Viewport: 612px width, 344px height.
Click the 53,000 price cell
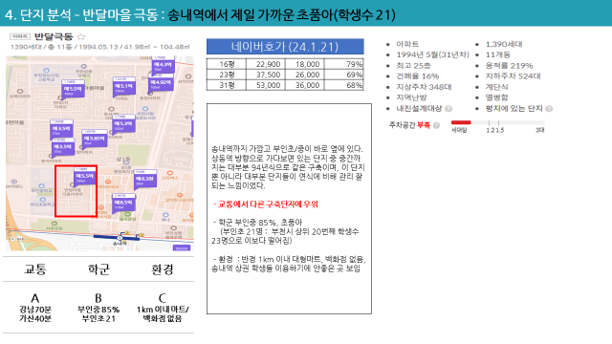266,85
